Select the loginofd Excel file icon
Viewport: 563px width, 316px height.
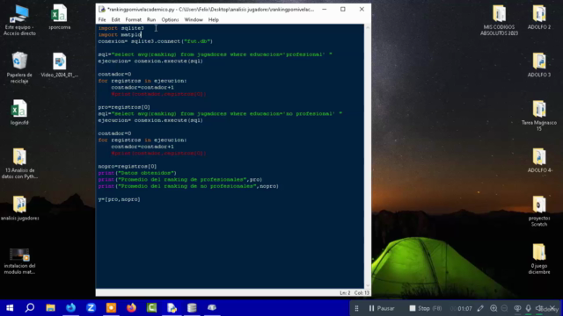coord(19,112)
